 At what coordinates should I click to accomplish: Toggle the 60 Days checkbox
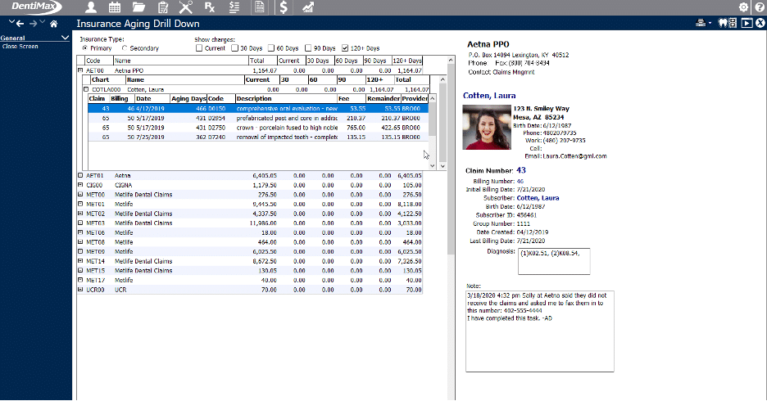tap(270, 48)
